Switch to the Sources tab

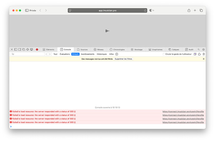(82, 49)
